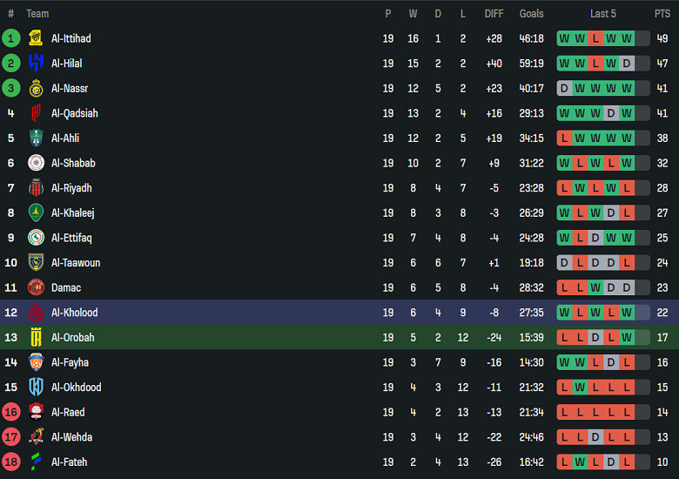Open the Al-Orobah team page
679x479 pixels.
(72, 337)
